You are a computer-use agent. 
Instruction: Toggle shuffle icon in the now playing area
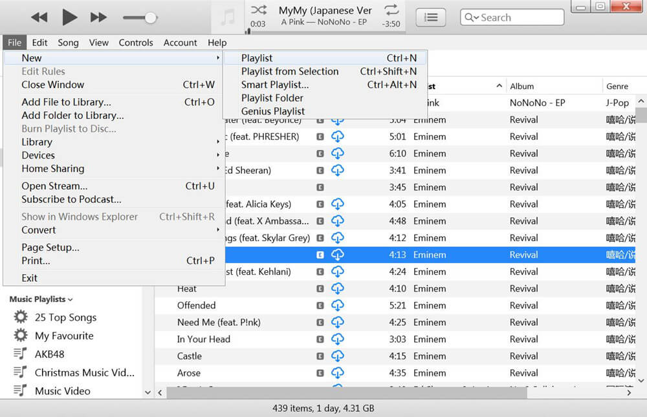point(259,10)
